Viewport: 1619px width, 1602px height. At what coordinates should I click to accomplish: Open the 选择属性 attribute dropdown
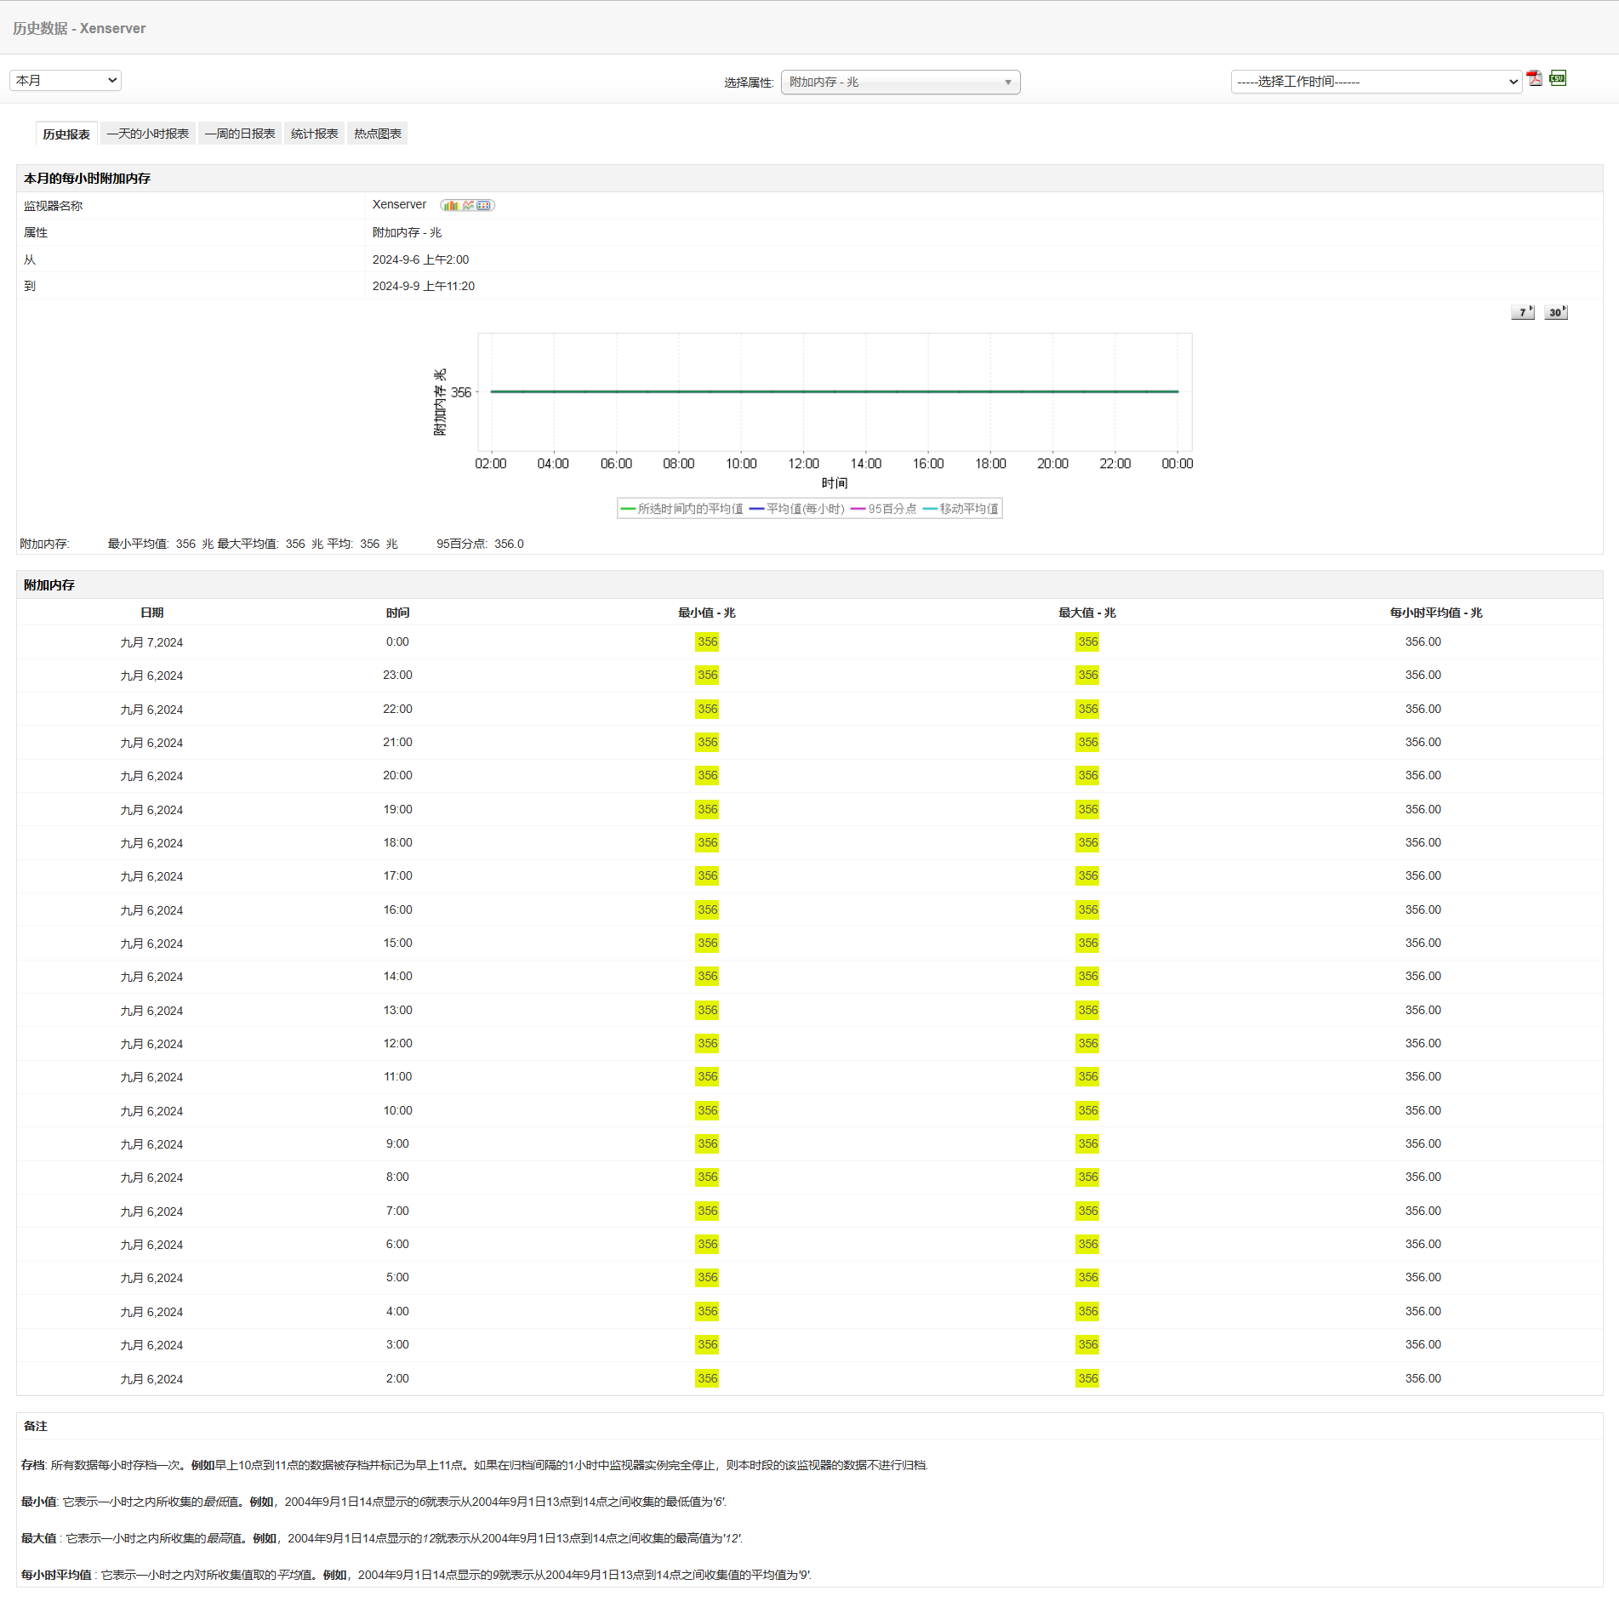(x=900, y=82)
